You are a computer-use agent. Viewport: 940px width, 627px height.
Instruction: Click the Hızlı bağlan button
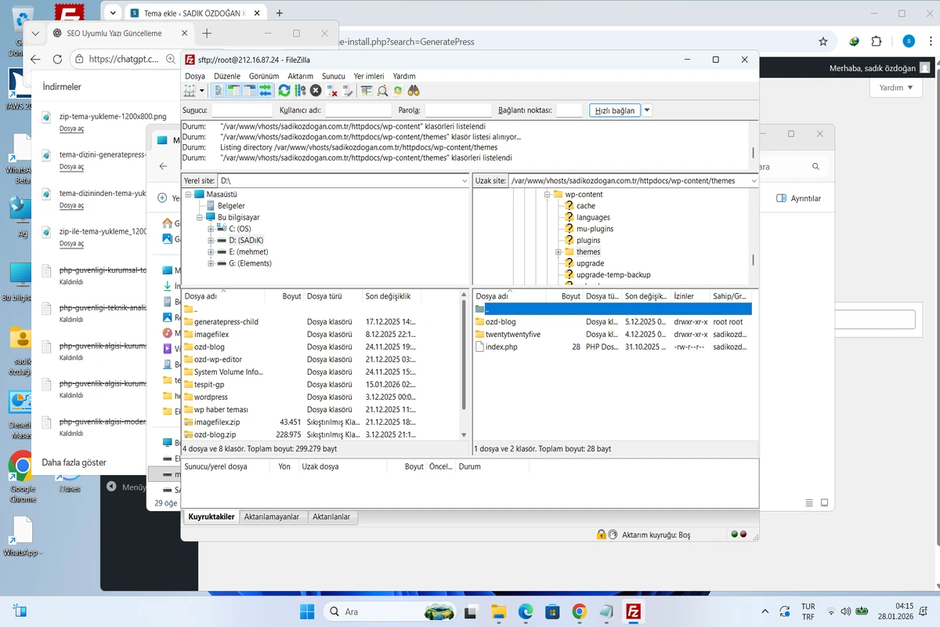click(614, 111)
